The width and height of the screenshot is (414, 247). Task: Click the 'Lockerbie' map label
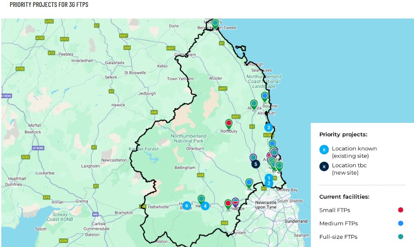45,173
